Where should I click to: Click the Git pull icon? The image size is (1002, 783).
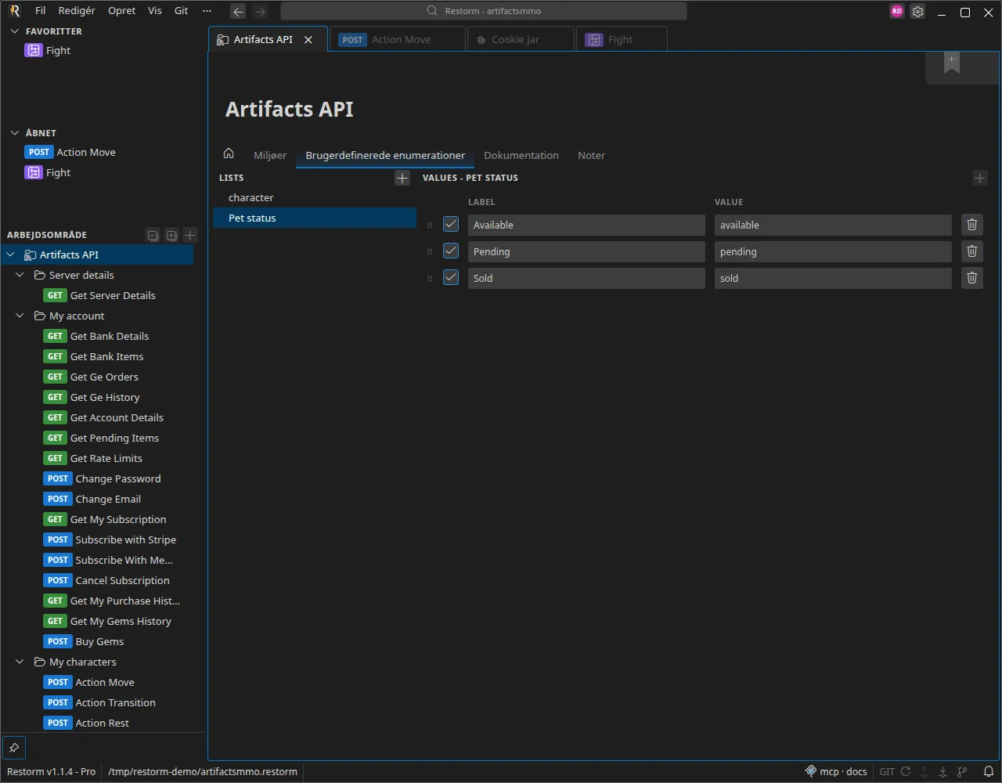point(943,771)
